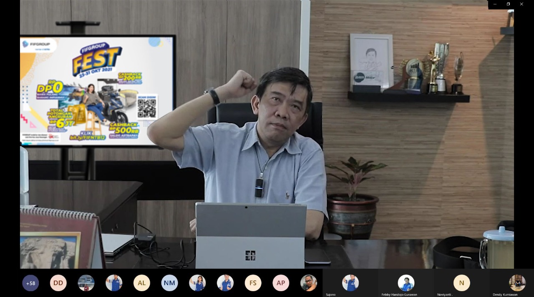Image resolution: width=534 pixels, height=297 pixels.
Task: Click the +58 hidden participants indicator
Action: 30,283
